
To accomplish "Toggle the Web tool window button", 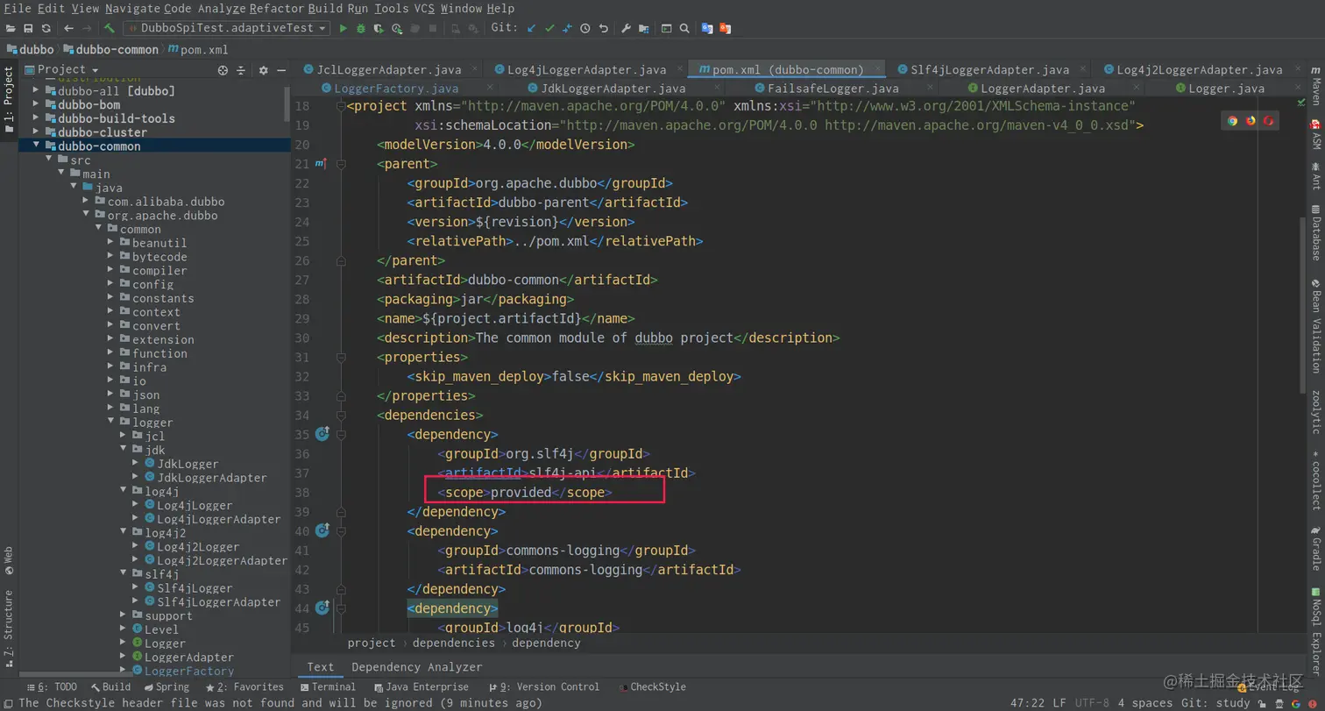I will click(x=9, y=560).
